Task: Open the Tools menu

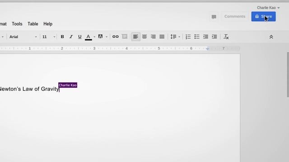Action: point(17,24)
